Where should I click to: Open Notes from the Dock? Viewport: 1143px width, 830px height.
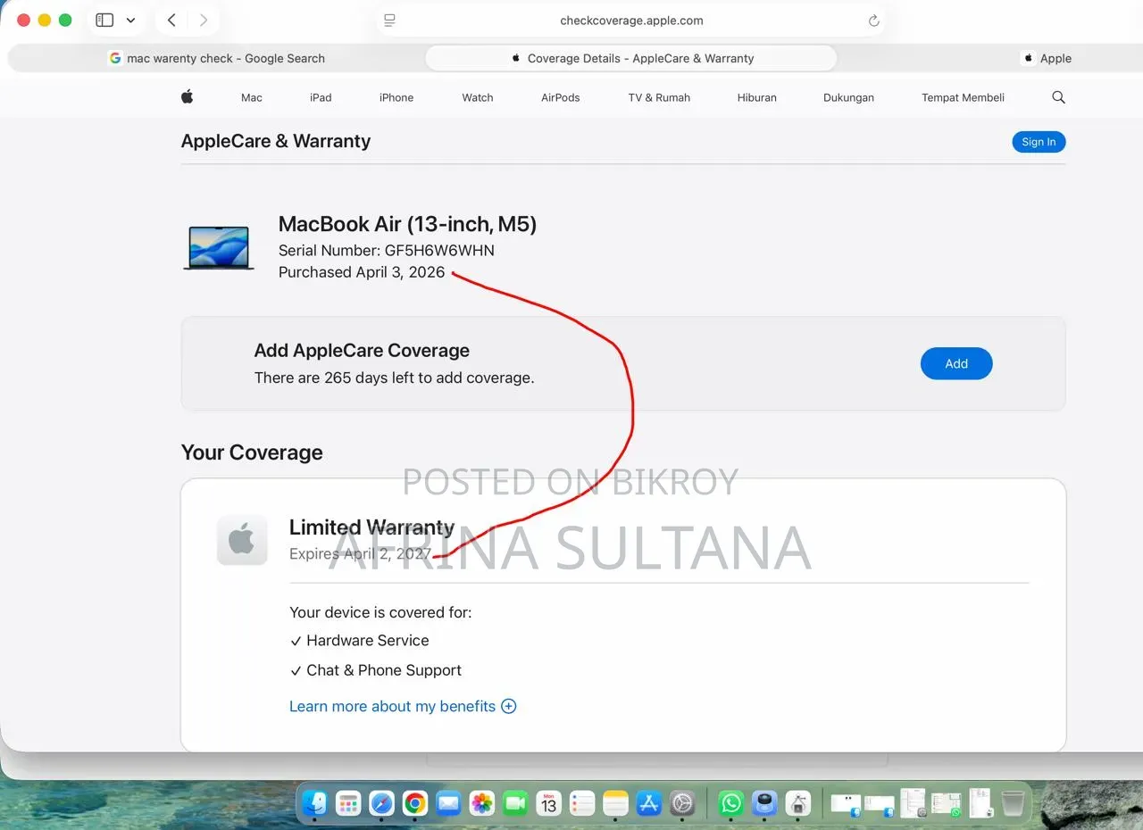pos(615,803)
